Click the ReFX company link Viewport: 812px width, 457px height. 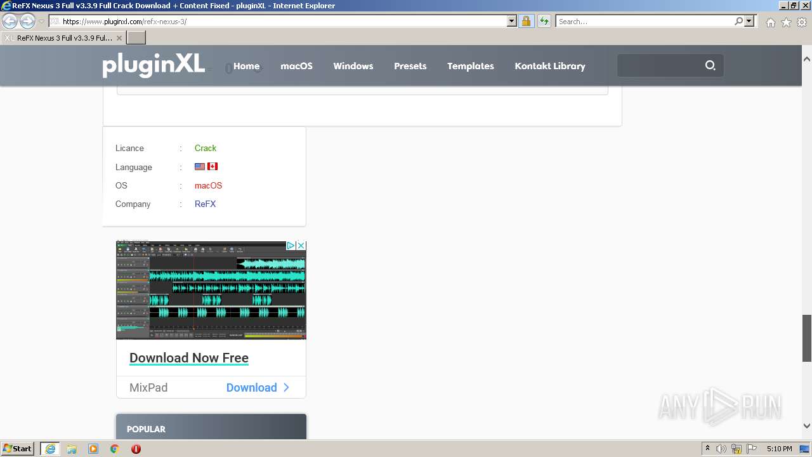[205, 204]
